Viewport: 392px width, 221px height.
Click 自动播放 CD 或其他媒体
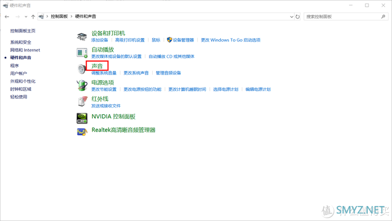tap(172, 57)
